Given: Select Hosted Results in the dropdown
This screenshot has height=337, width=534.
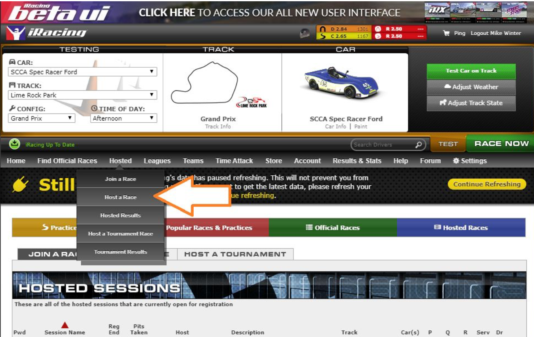Looking at the screenshot, I should (x=120, y=215).
